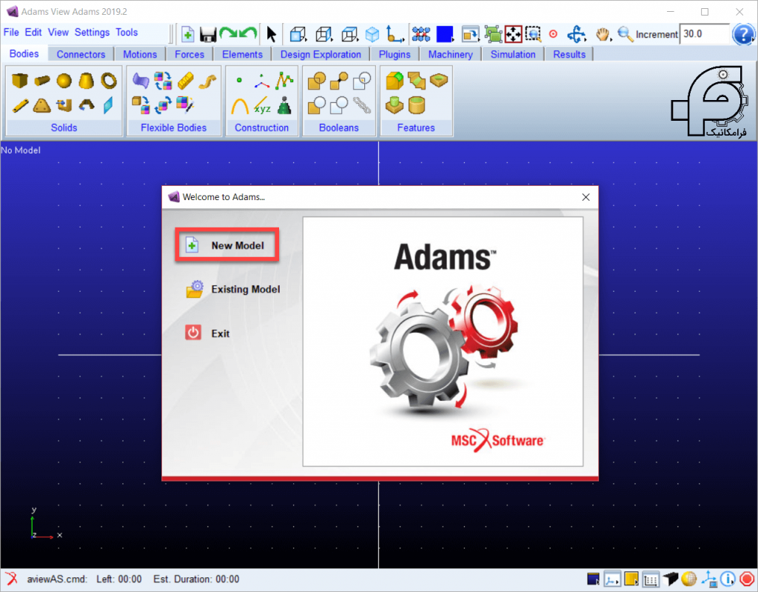Viewport: 758px width, 592px height.
Task: Click New Model in welcome dialog
Action: 227,245
